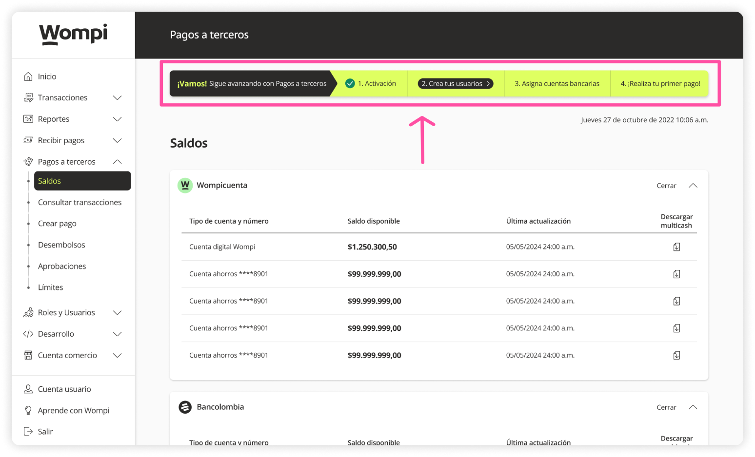Download multicash for the first Cuenta ahorros row

click(x=676, y=274)
